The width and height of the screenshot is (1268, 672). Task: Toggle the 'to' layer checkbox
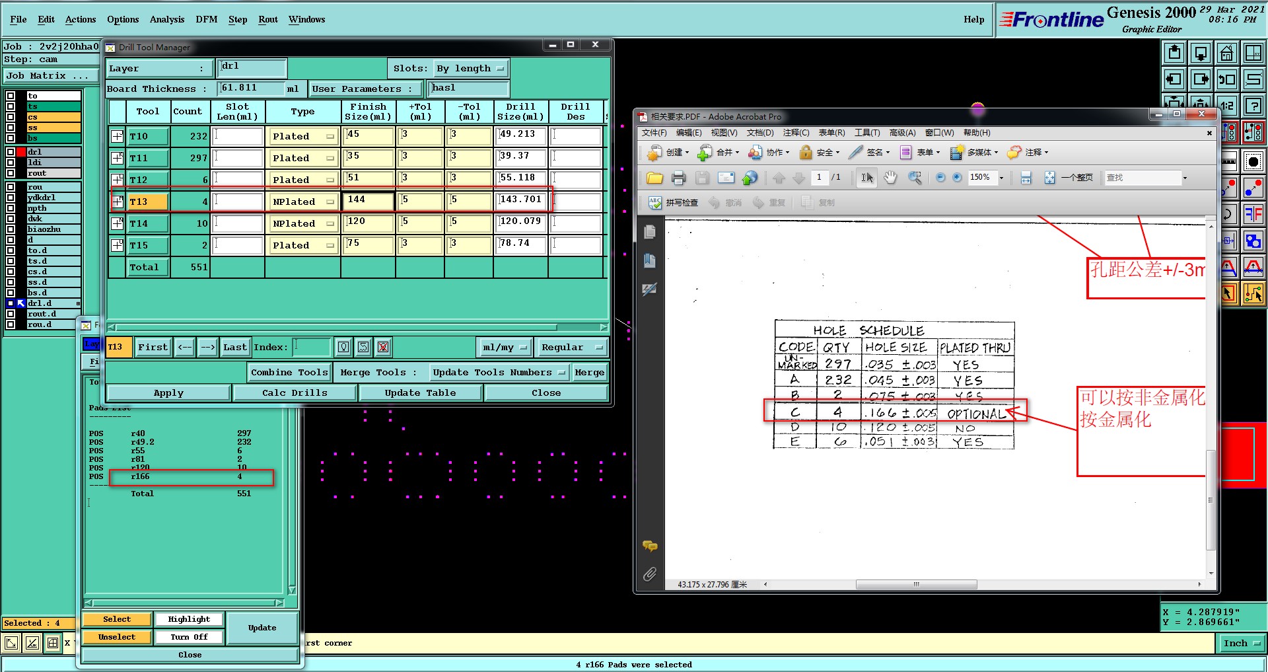click(x=10, y=96)
